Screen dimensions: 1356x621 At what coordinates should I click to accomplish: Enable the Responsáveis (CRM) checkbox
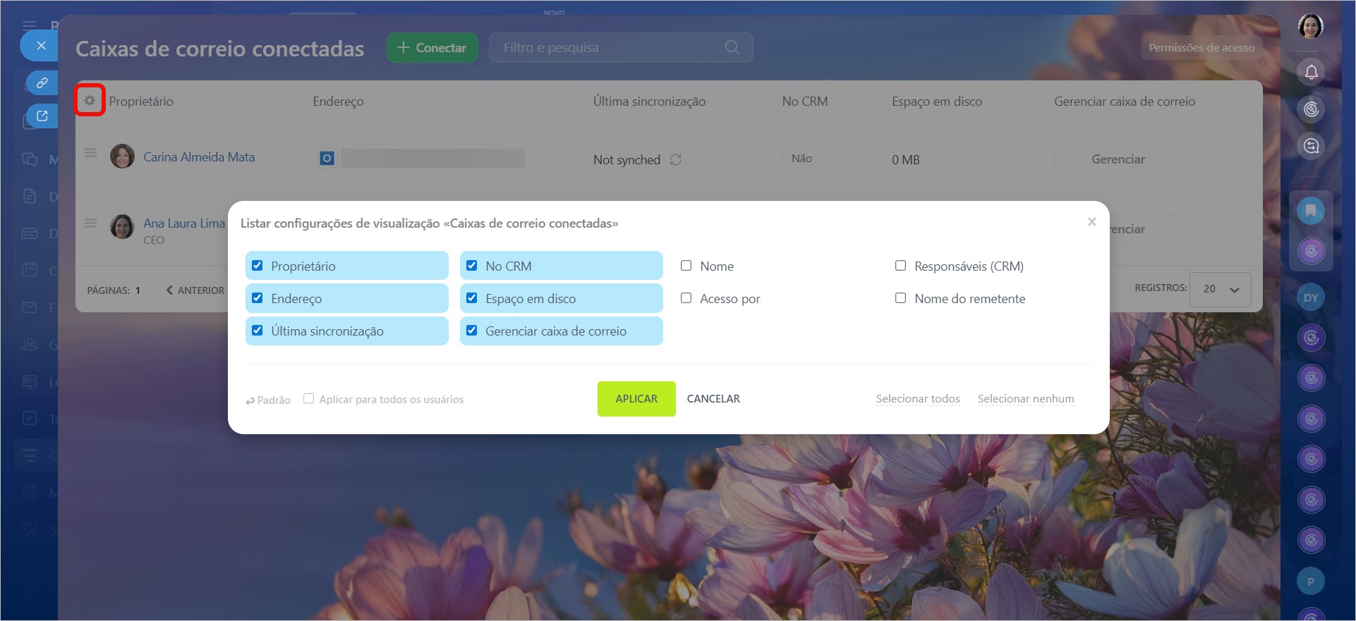tap(900, 266)
